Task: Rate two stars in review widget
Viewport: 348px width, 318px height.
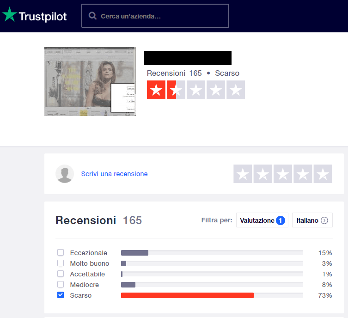Action: 263,174
